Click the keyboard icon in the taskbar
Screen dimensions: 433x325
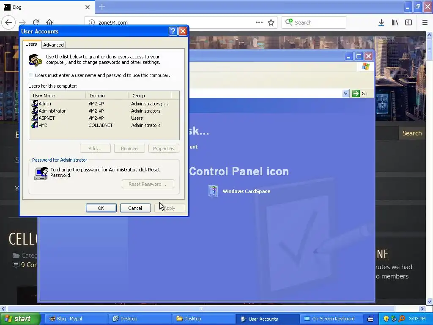[370, 319]
